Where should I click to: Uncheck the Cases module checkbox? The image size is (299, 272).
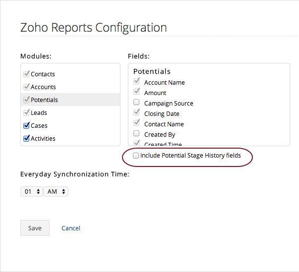pos(27,125)
